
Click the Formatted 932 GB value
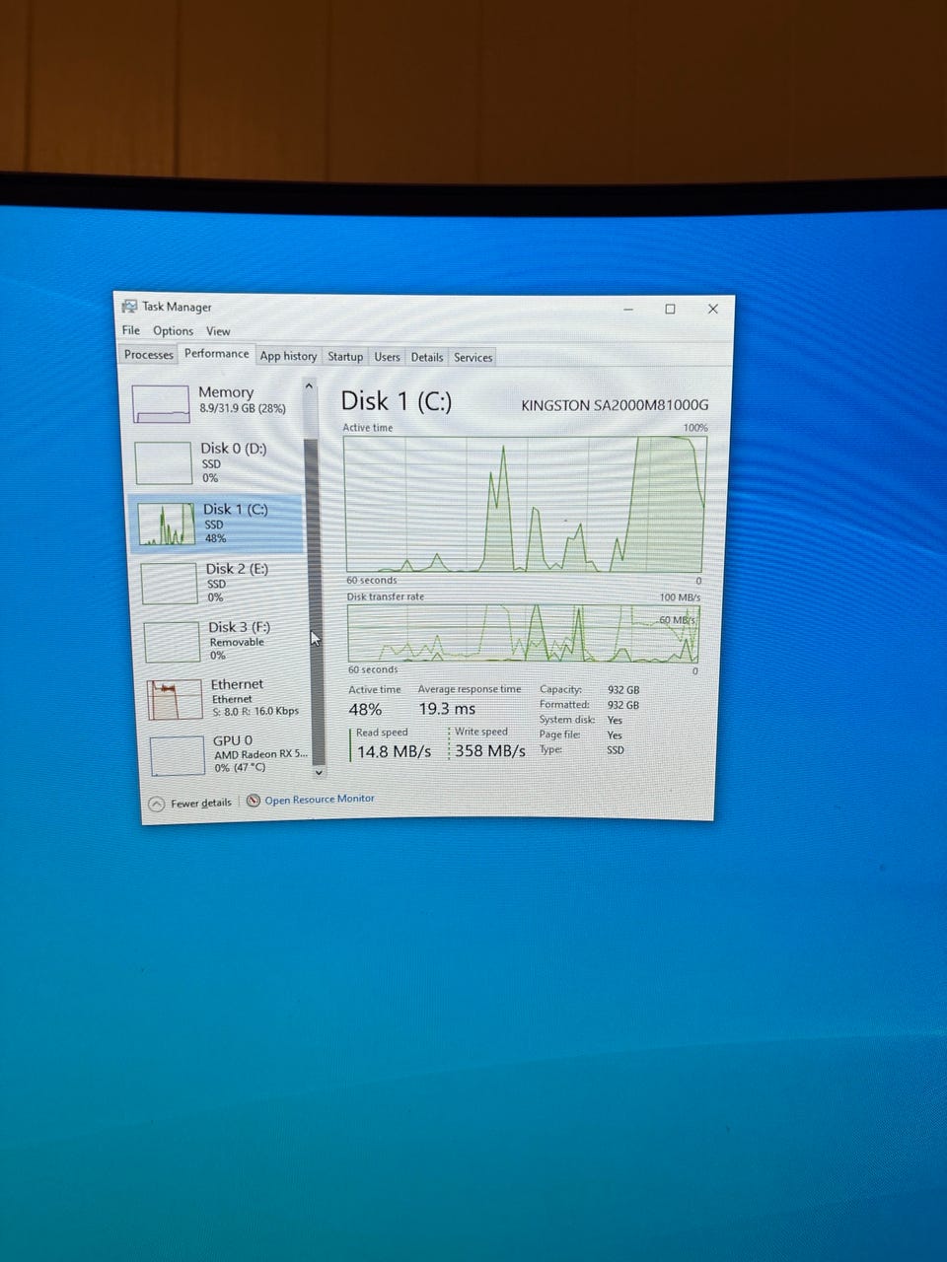click(623, 705)
